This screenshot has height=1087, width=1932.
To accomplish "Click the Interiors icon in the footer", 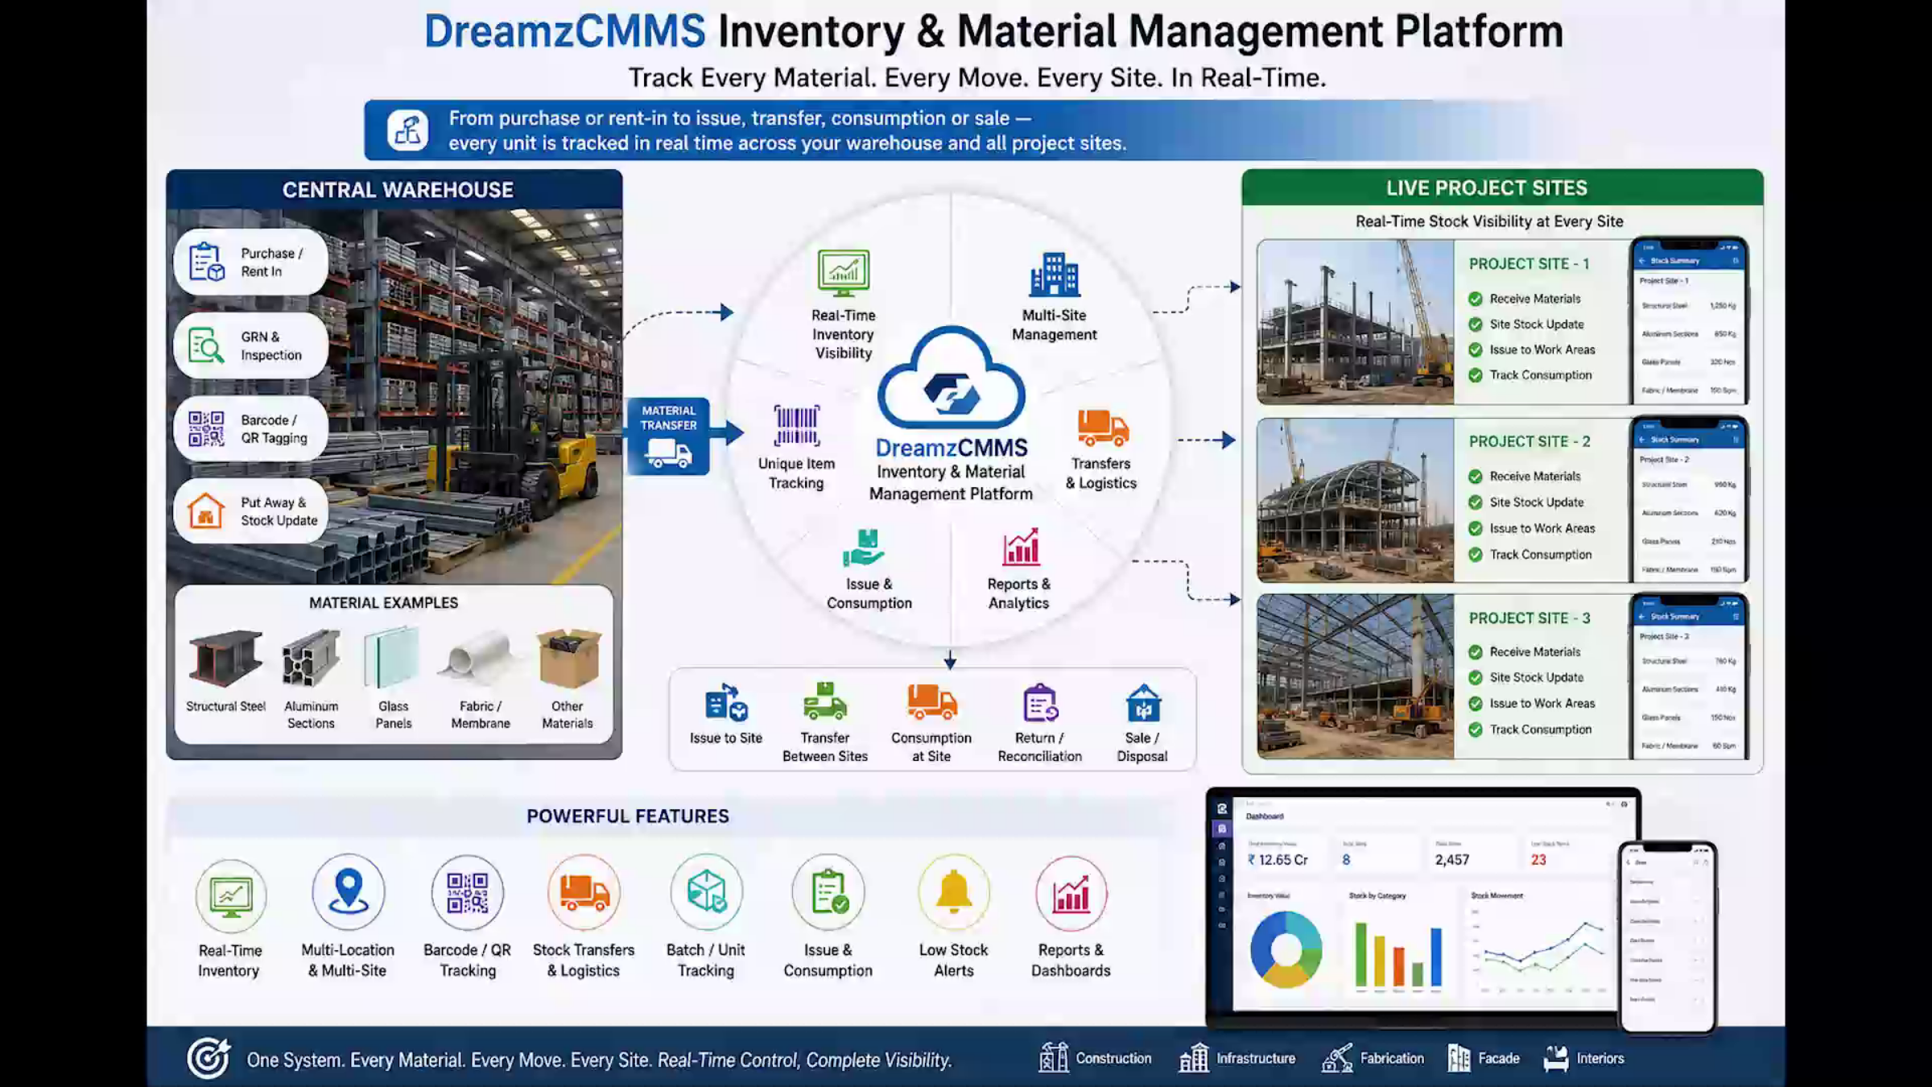I will click(x=1556, y=1058).
